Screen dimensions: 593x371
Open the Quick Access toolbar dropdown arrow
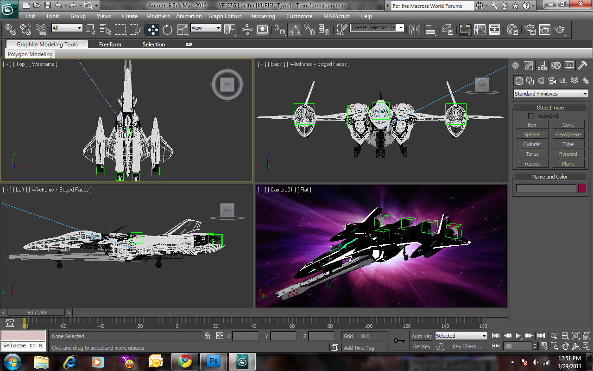[x=96, y=6]
